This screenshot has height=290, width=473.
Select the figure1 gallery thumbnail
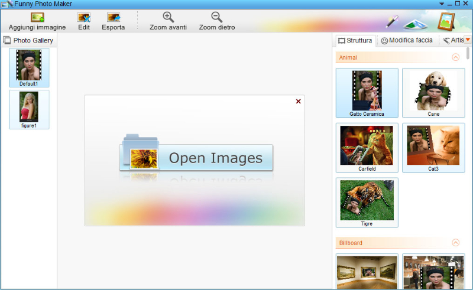[x=29, y=109]
